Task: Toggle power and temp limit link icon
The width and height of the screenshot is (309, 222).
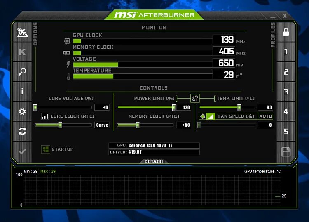Action: tap(195, 98)
